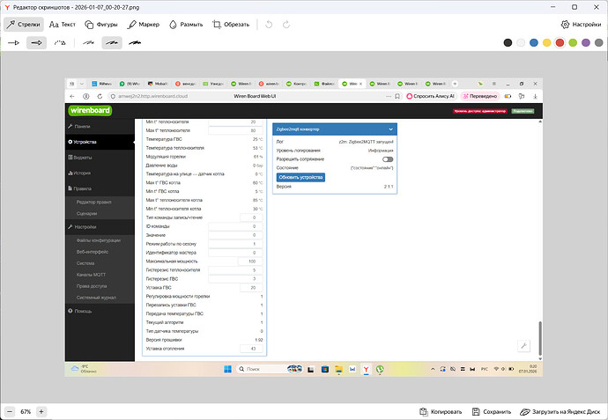This screenshot has height=420, width=608.
Task: Activate the Размыть blur tool
Action: tap(186, 25)
